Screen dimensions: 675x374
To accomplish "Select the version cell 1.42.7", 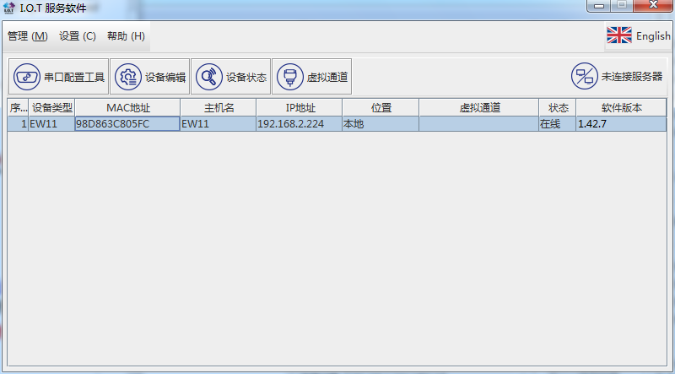I will pyautogui.click(x=621, y=124).
